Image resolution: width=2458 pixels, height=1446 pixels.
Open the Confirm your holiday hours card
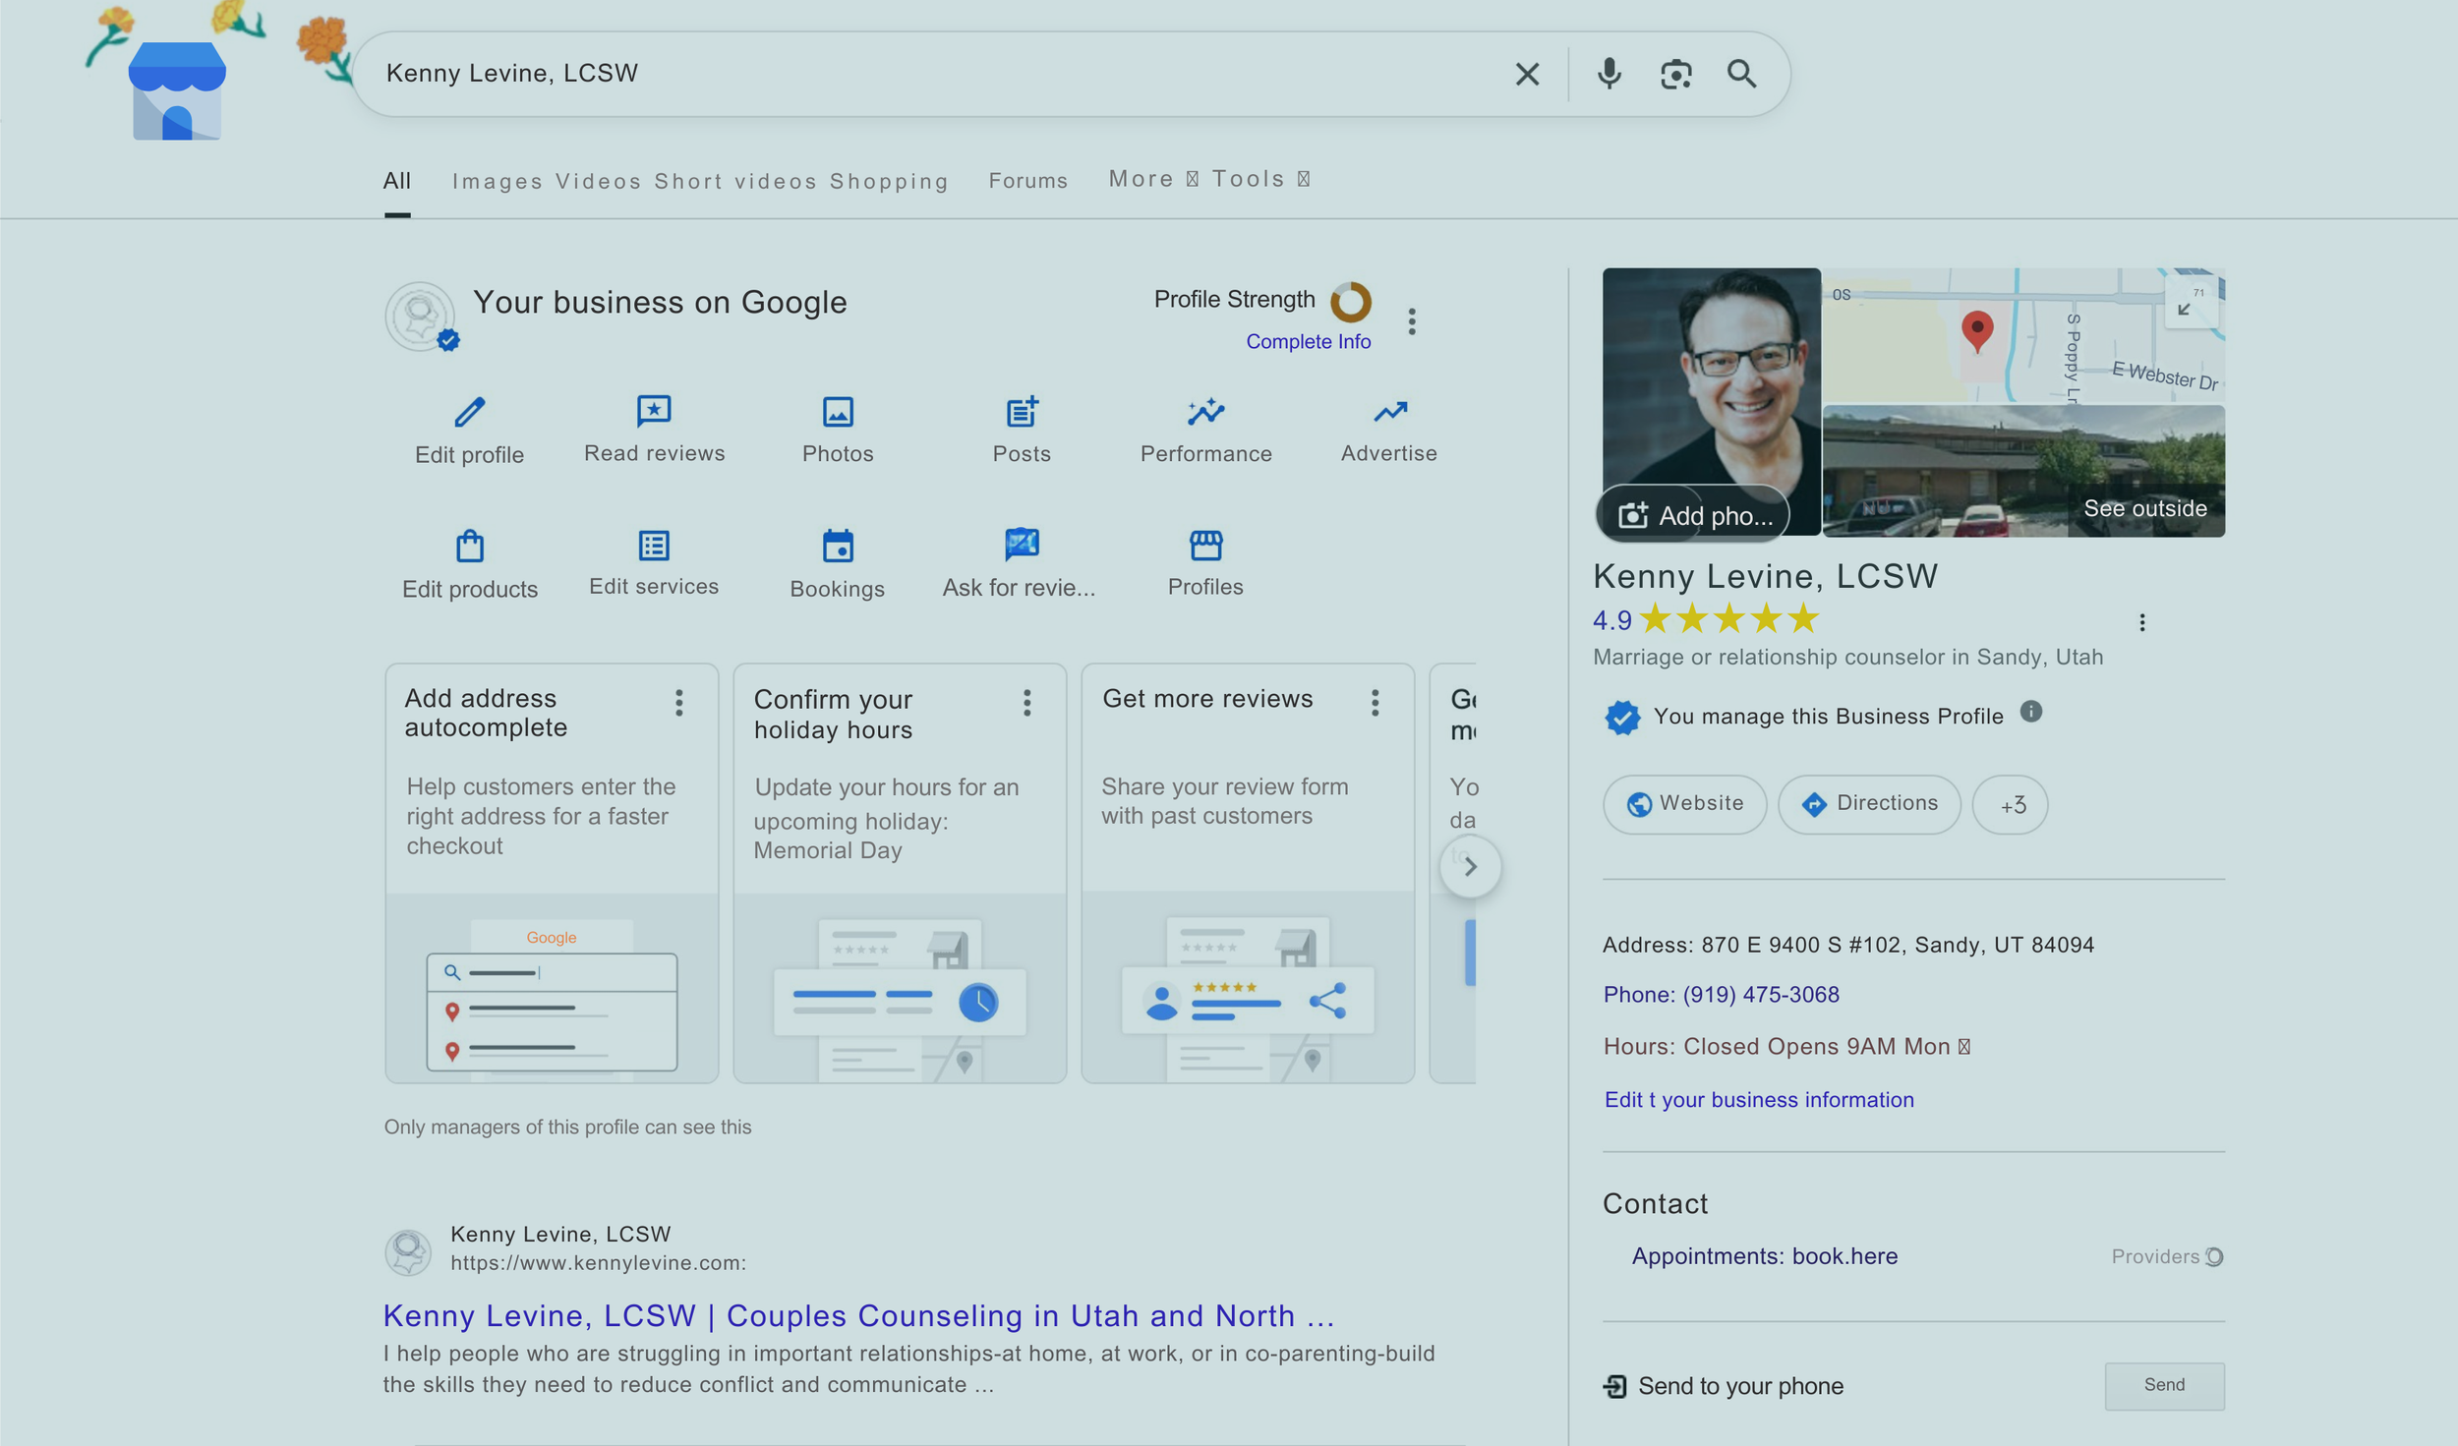[900, 873]
